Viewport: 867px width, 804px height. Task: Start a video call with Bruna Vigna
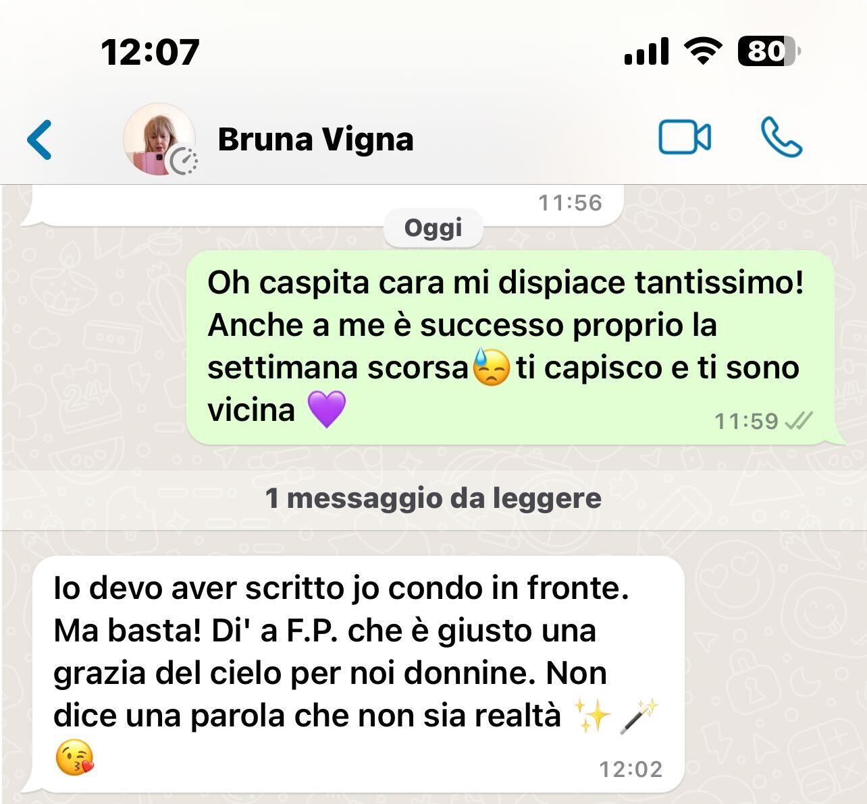click(x=684, y=138)
